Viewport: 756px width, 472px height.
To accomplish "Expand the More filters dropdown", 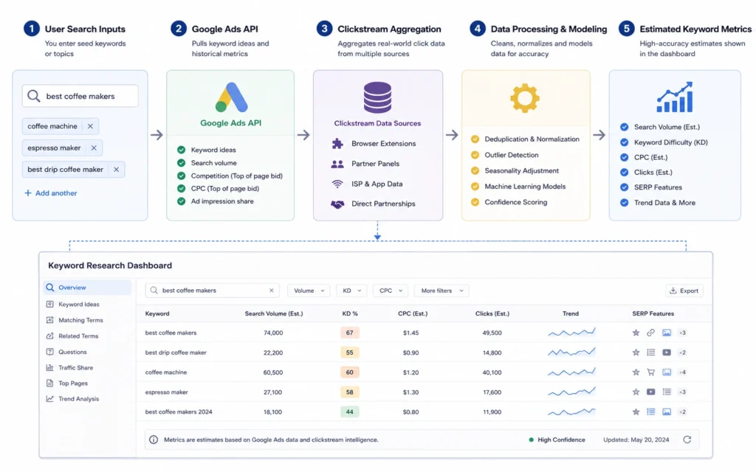I will tap(441, 291).
